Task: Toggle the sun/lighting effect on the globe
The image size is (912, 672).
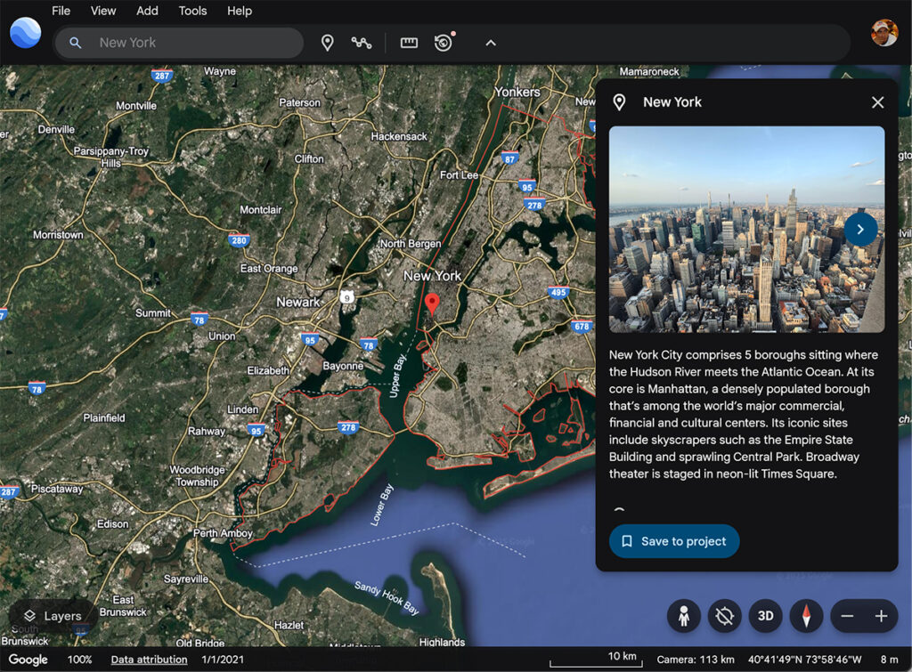Action: click(725, 616)
